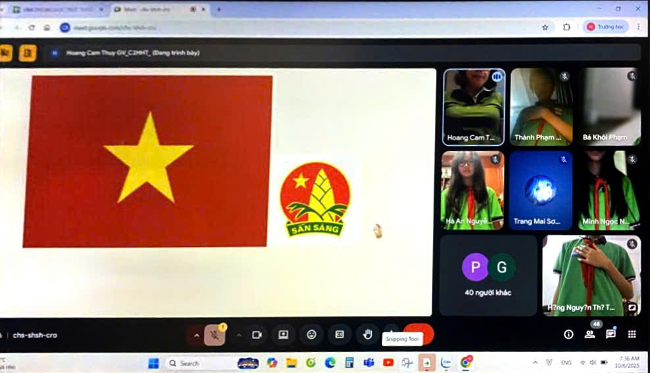Bookmark this page with star icon

coord(545,27)
